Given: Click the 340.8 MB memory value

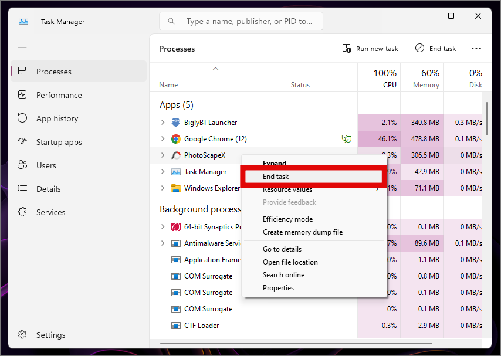Looking at the screenshot, I should coord(425,123).
